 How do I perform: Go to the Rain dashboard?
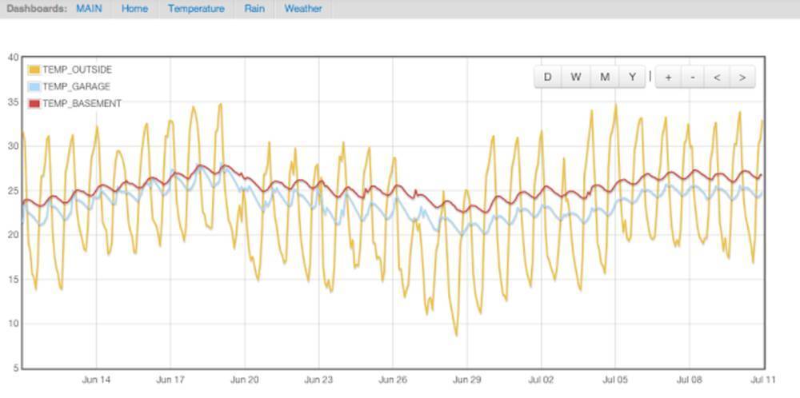[x=254, y=9]
